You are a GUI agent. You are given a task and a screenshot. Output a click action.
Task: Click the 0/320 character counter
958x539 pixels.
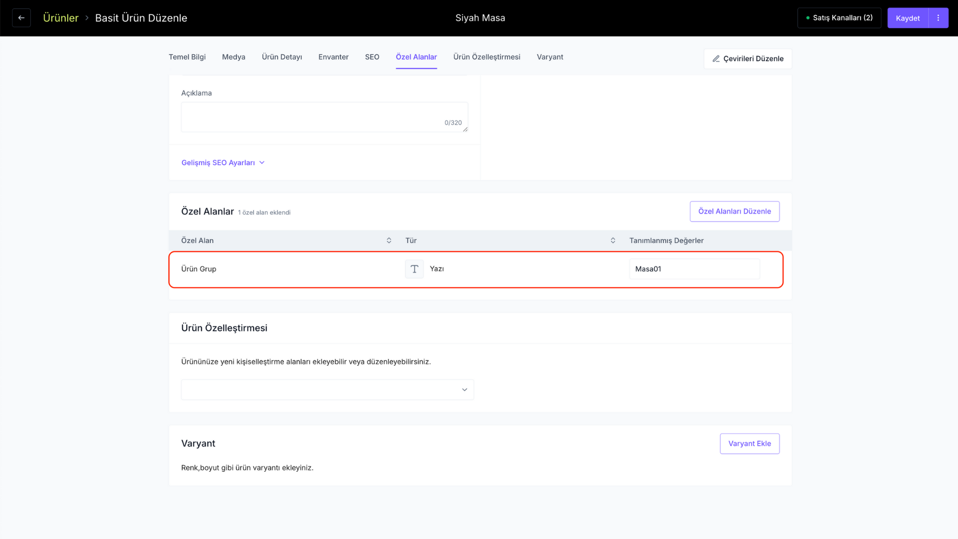pos(453,123)
